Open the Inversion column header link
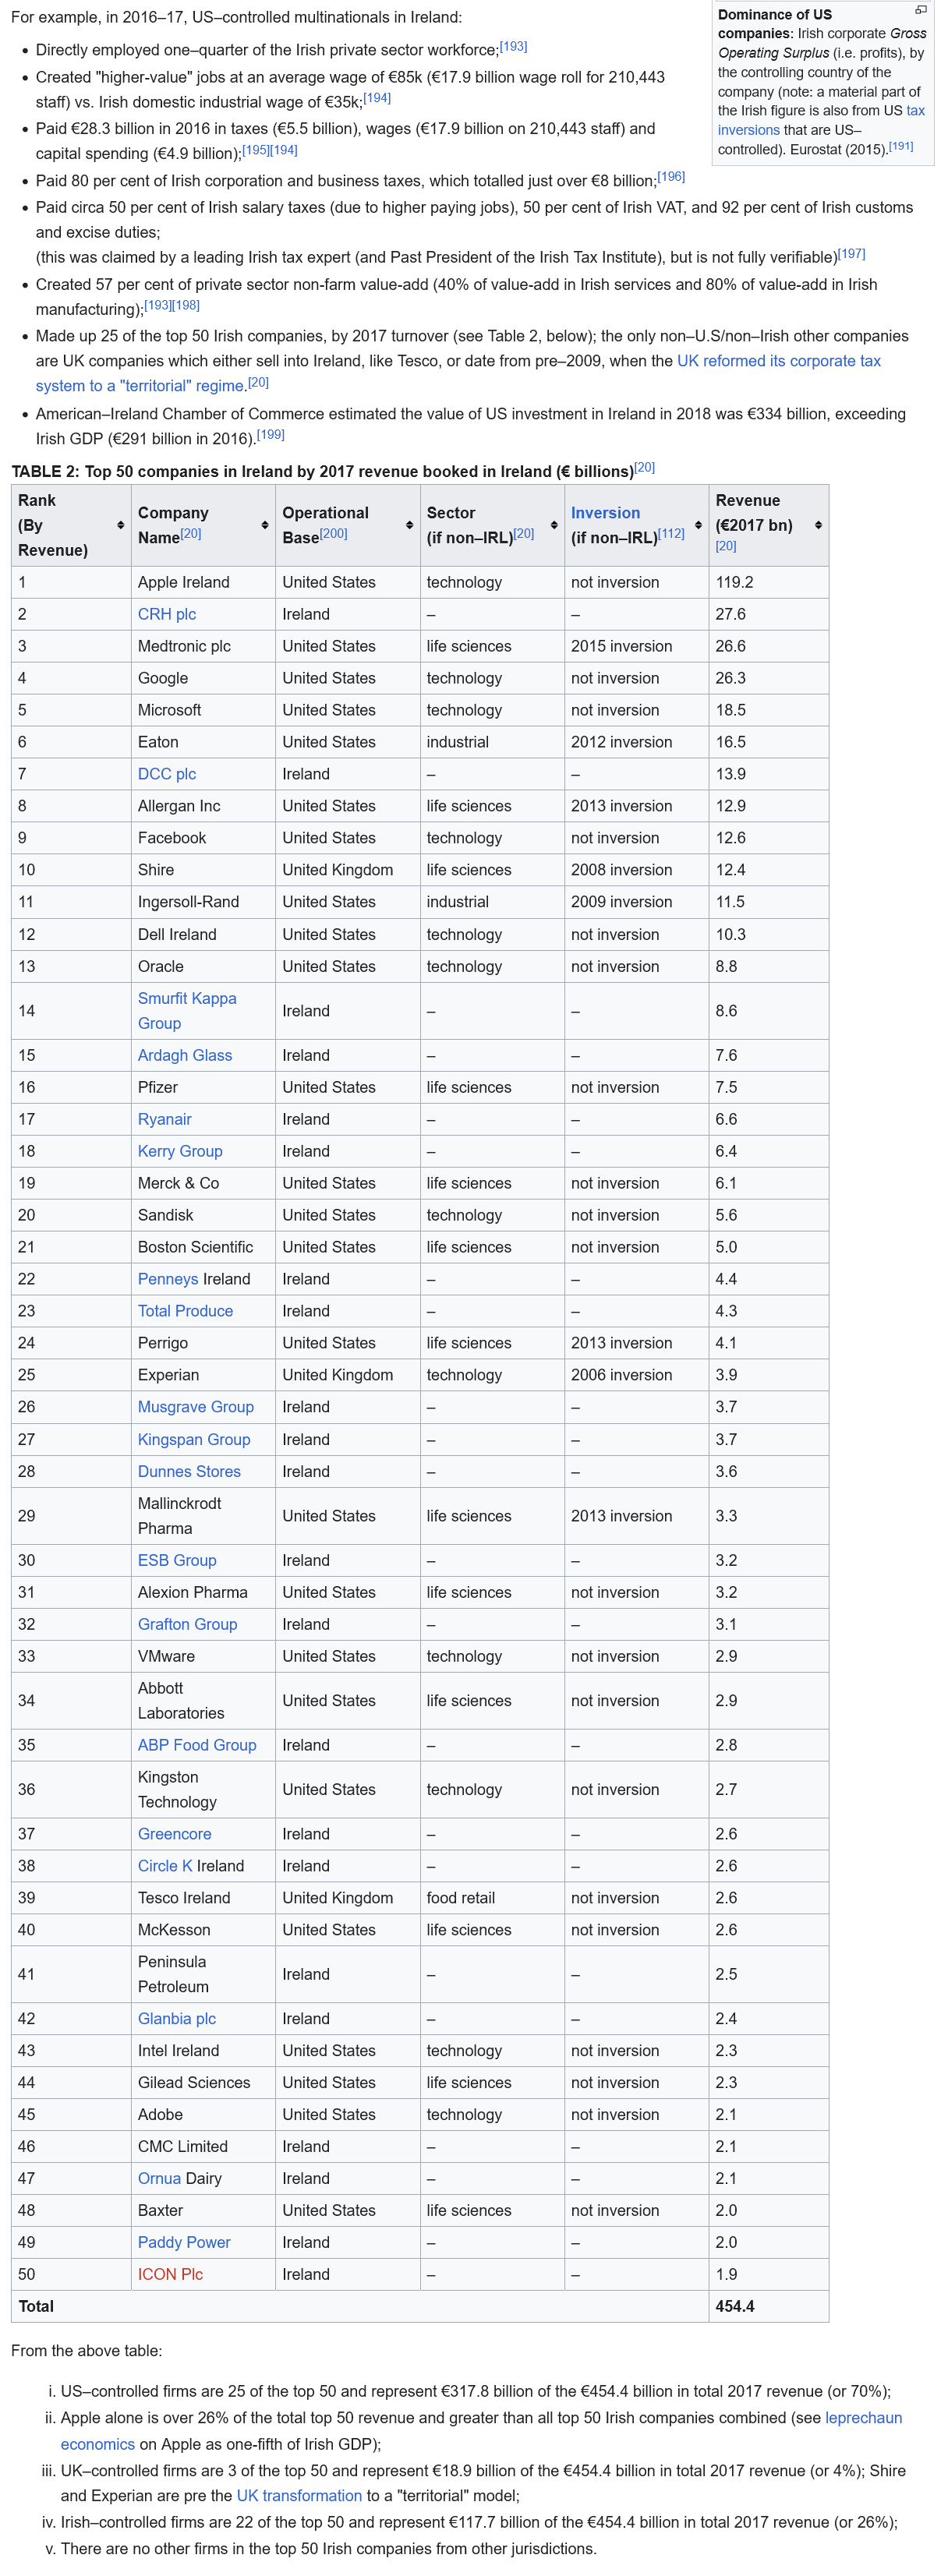 coord(605,513)
